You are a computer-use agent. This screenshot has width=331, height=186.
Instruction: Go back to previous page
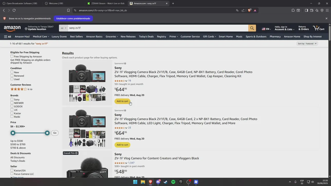[4, 10]
